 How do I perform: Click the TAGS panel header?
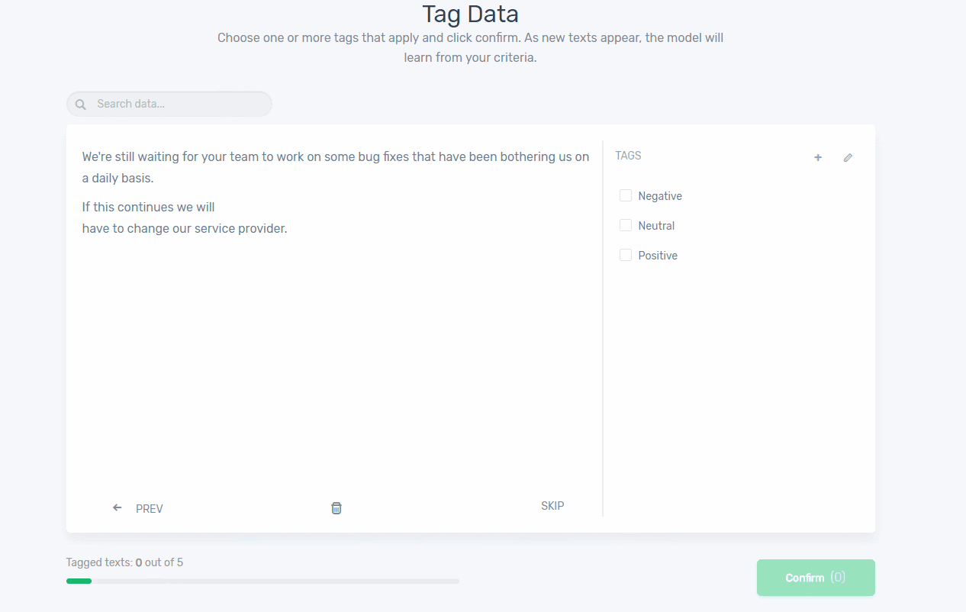point(628,156)
